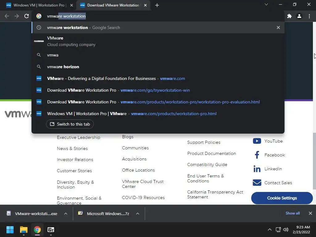Open a new browser tab
The width and height of the screenshot is (316, 237).
point(157,5)
